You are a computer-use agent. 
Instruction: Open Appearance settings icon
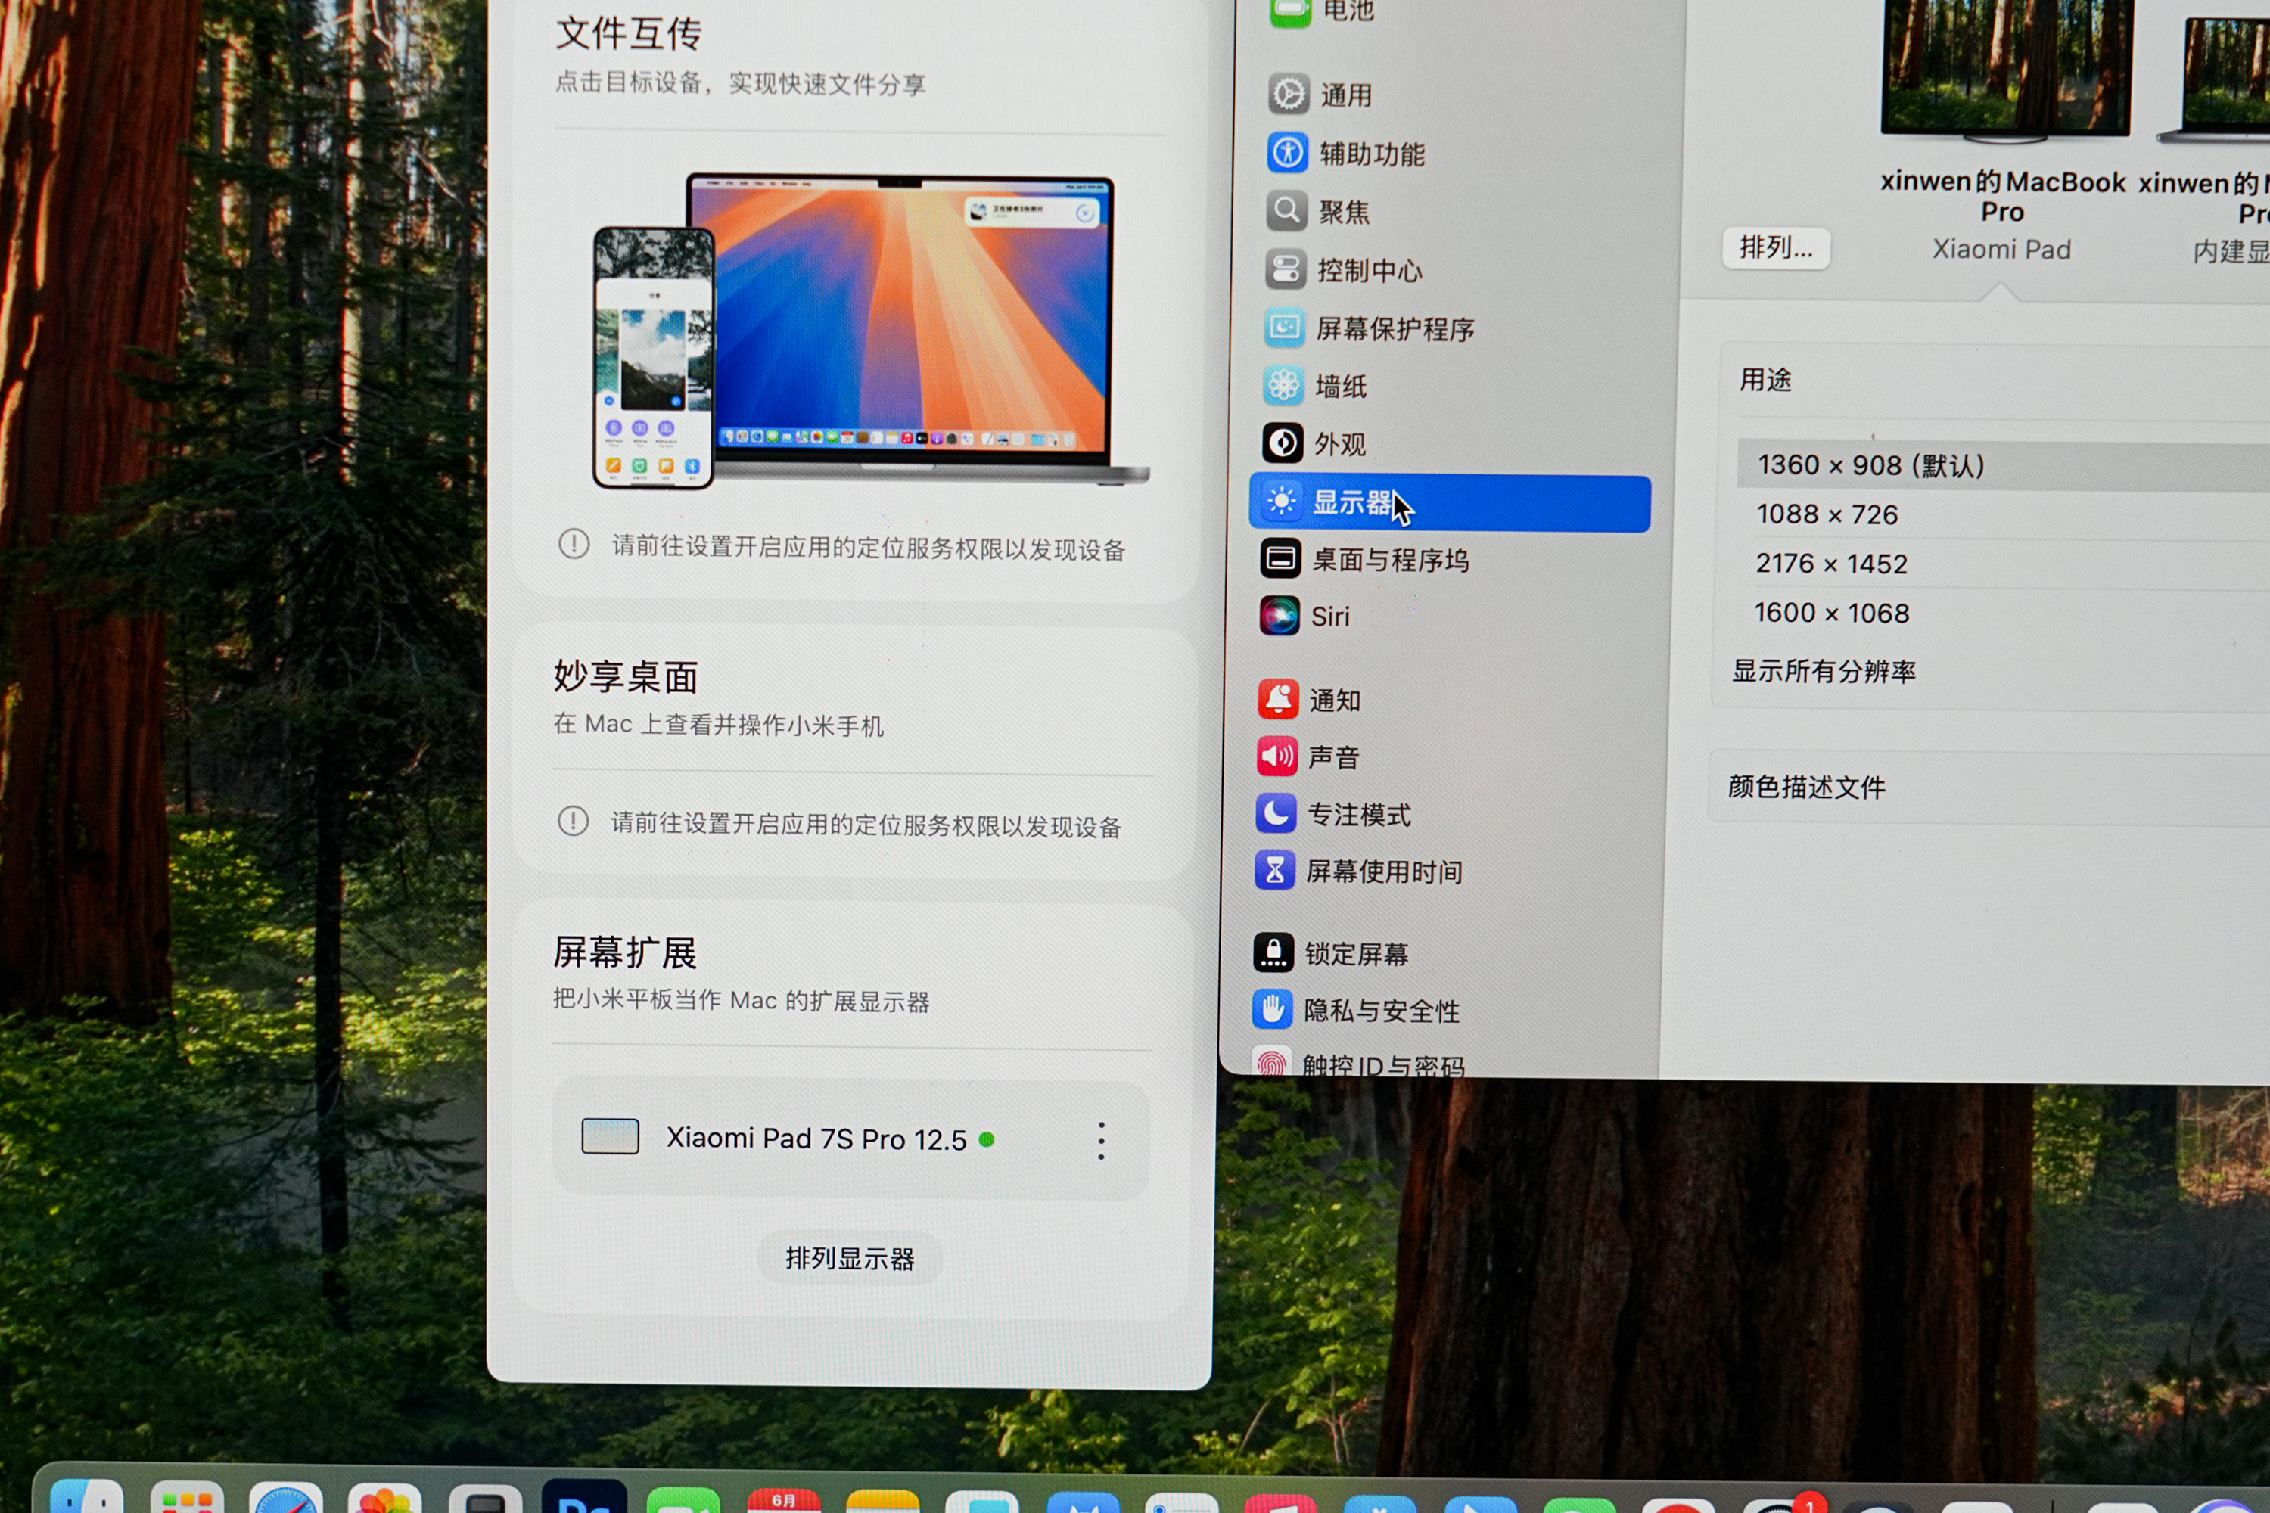tap(1283, 444)
